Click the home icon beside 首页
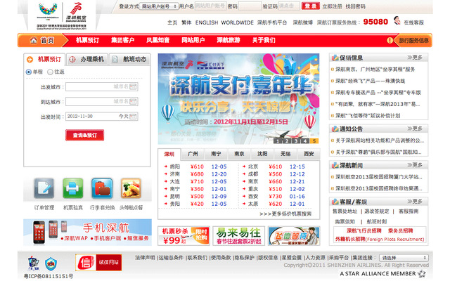Screen dimensions: 450x281 click(34, 41)
